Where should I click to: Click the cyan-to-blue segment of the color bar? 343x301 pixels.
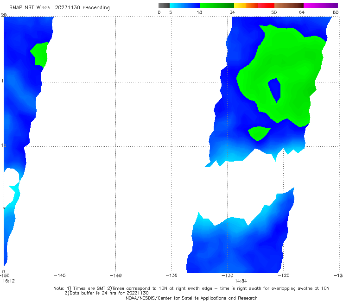pyautogui.click(x=185, y=6)
